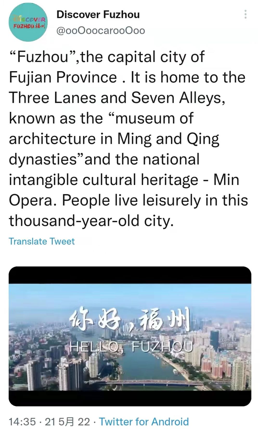Click the phrase Three Lanes and Seven Alleys
Viewport: 260px width, 429px height.
coord(116,98)
